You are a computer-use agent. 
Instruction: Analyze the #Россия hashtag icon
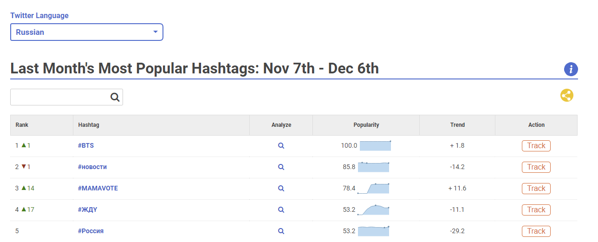[x=281, y=231]
